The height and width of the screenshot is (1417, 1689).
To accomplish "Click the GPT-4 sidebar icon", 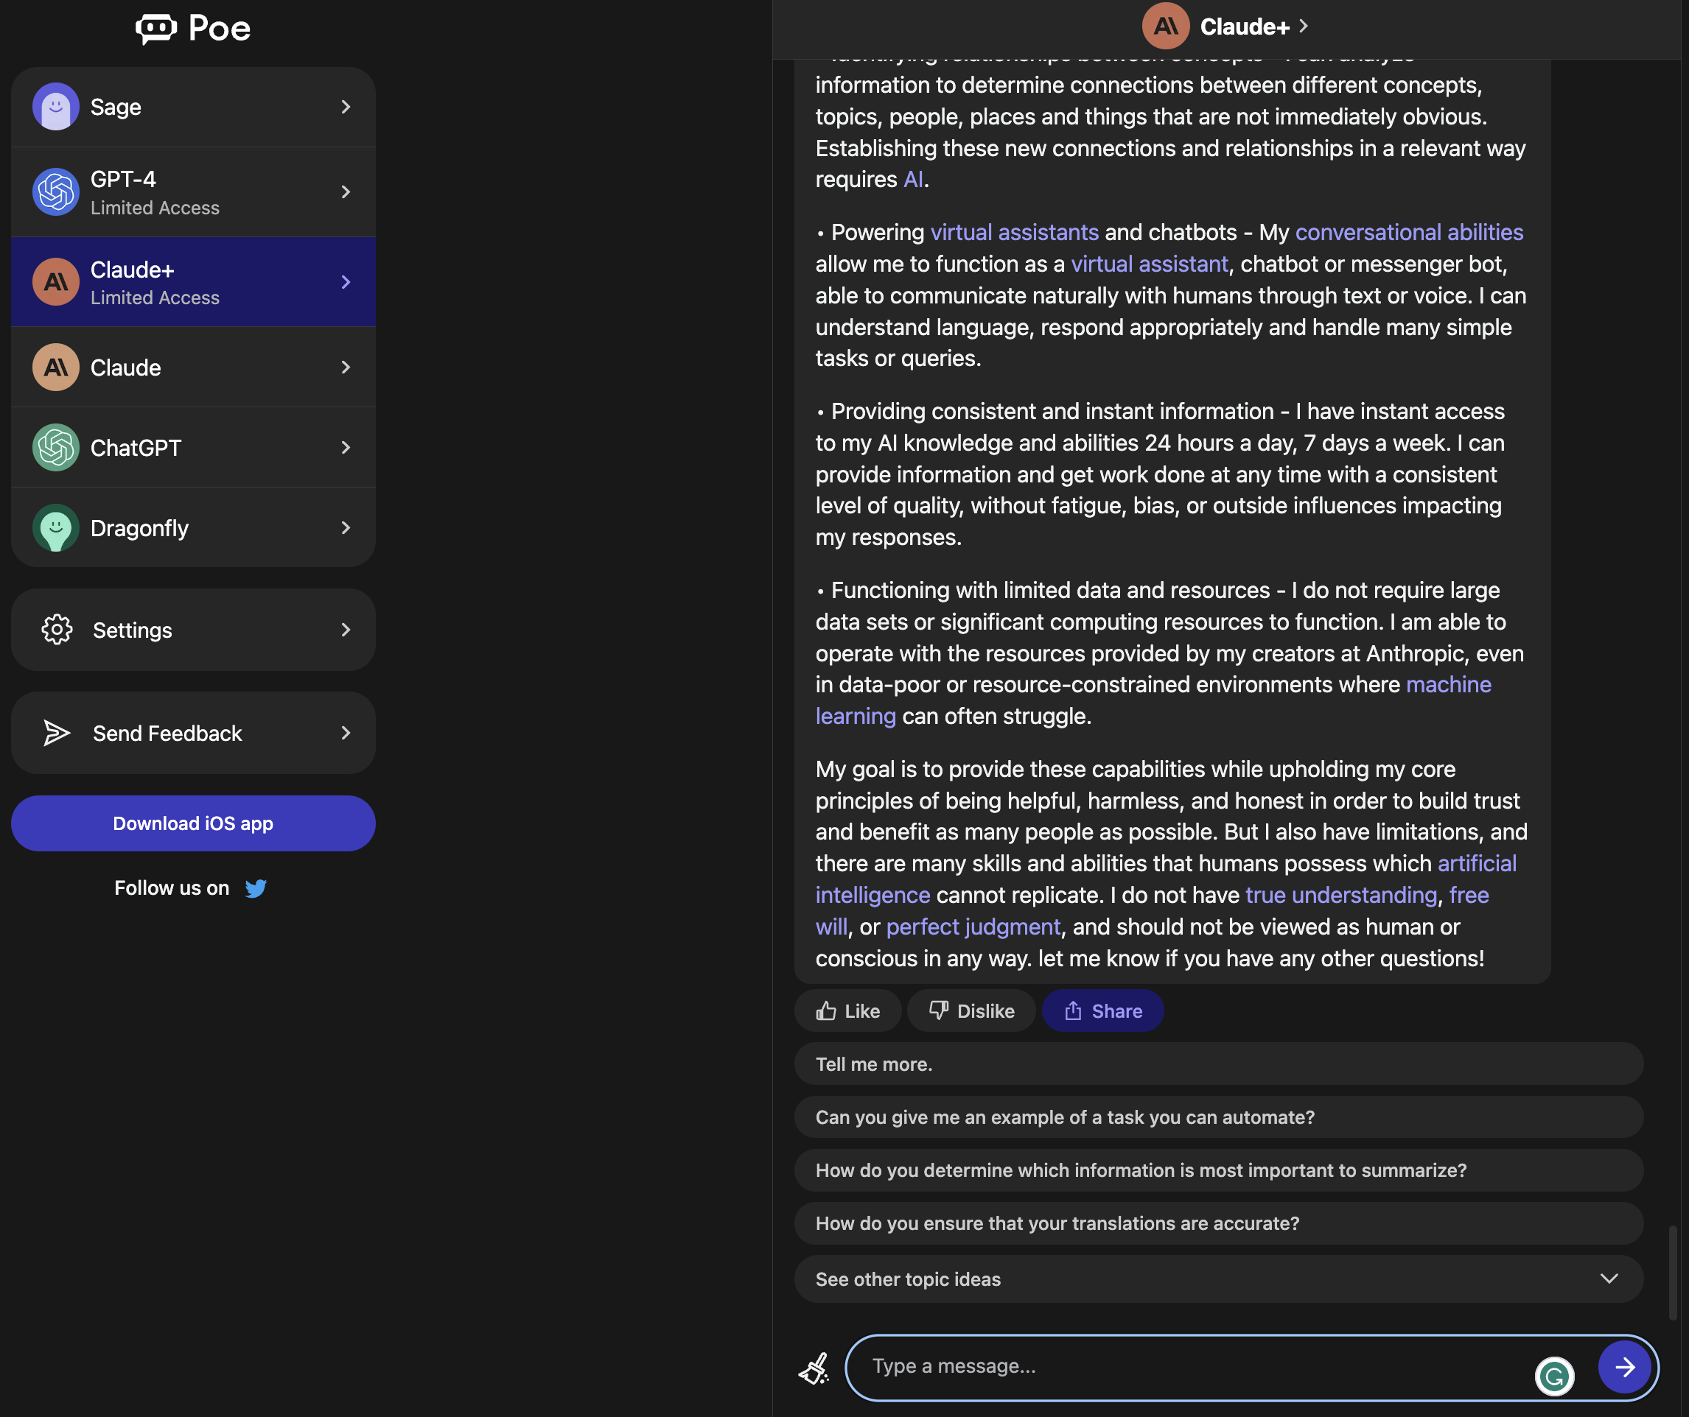I will coord(55,190).
